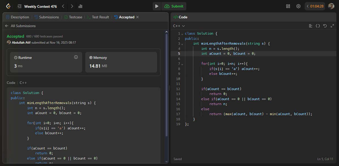The width and height of the screenshot is (339, 166).
Task: Switch to the Submissions tab
Action: click(47, 17)
